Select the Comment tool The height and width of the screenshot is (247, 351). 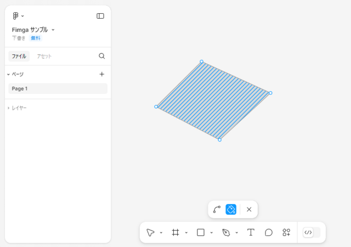click(269, 232)
